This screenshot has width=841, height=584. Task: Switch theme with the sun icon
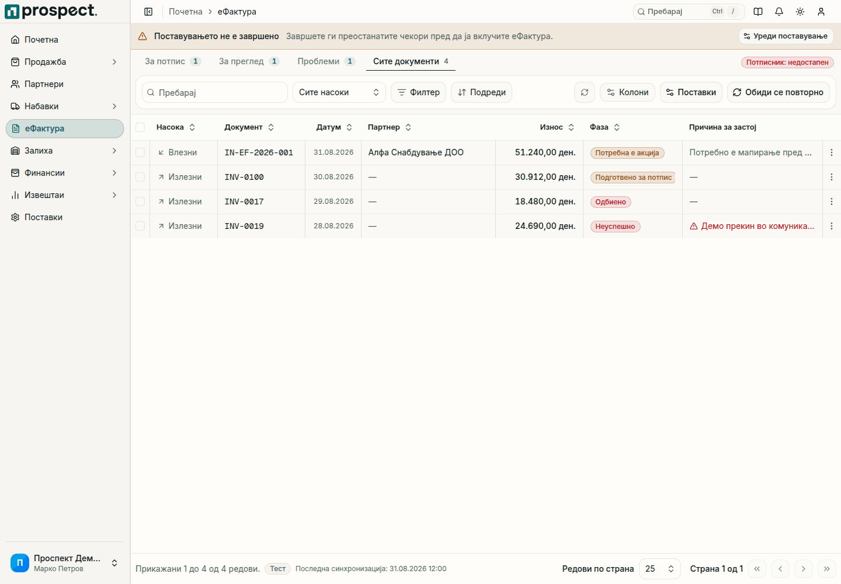click(800, 12)
